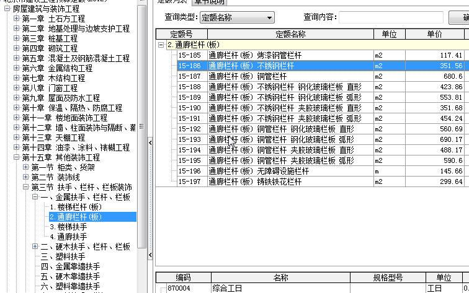
Task: Select 第十四章 油漆、涂料、裱糊工程 item
Action: click(x=76, y=147)
